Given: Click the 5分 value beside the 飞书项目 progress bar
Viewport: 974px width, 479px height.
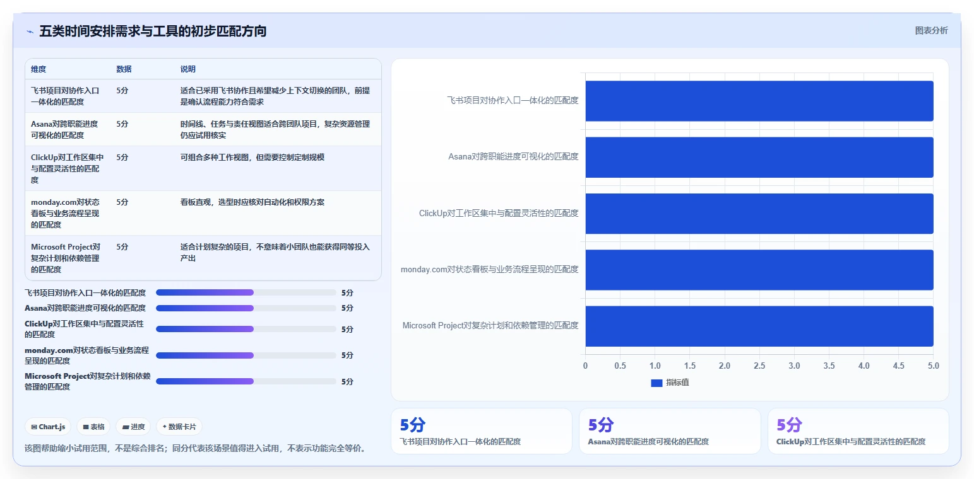Looking at the screenshot, I should pos(347,293).
